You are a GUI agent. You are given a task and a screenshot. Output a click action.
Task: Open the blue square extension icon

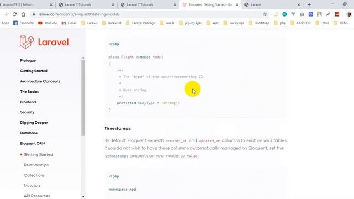point(311,14)
